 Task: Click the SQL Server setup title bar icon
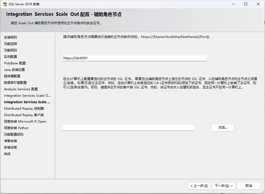coord(5,4)
